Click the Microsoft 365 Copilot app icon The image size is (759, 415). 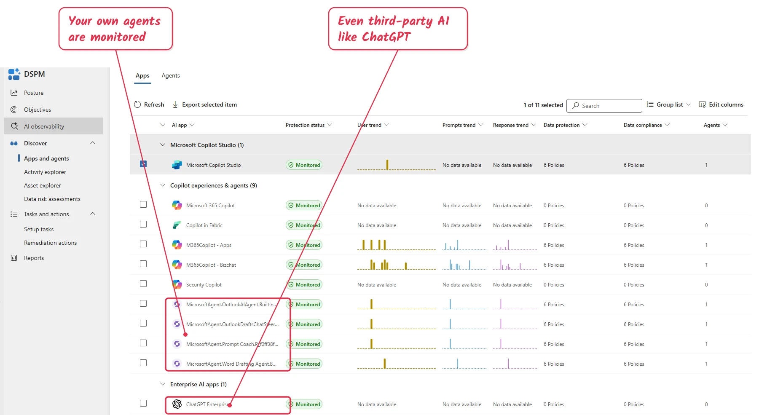pyautogui.click(x=177, y=205)
